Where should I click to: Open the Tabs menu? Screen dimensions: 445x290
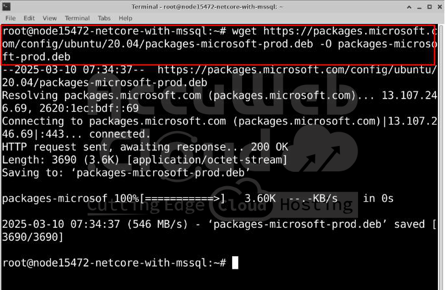pos(104,18)
